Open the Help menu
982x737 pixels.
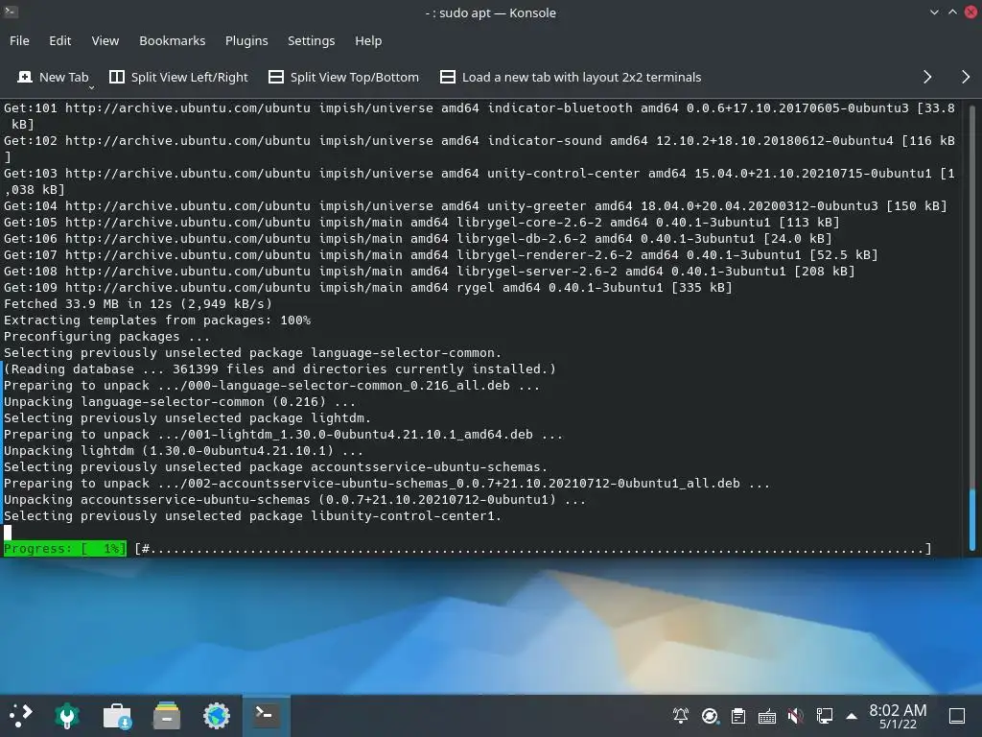[368, 40]
